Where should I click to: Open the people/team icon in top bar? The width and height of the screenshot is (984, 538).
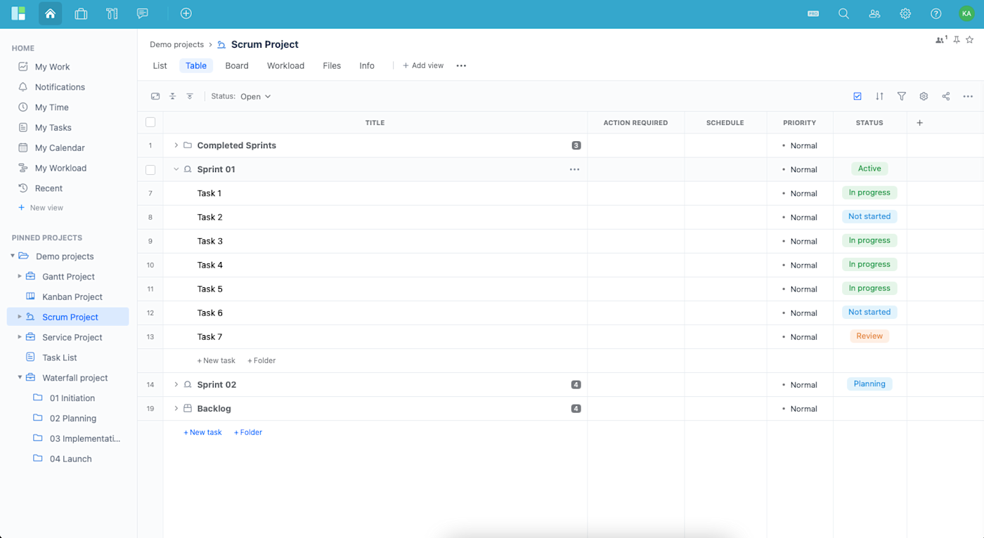click(x=874, y=13)
